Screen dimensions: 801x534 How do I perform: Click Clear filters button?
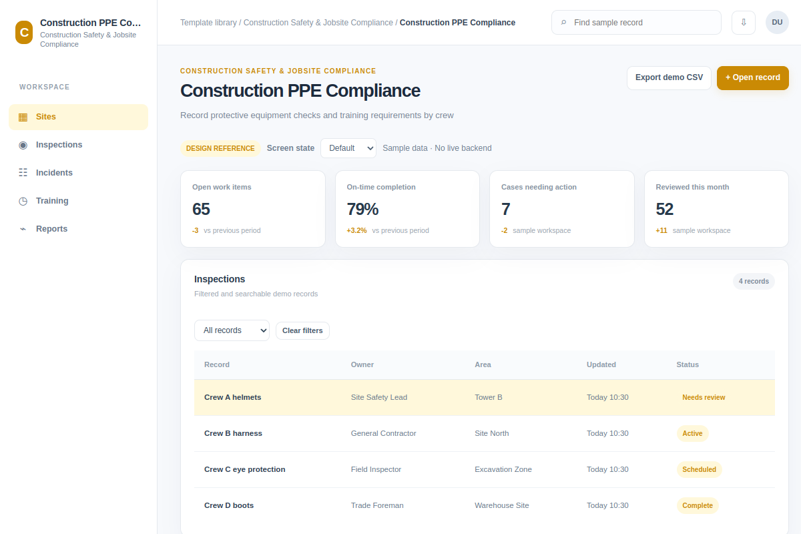tap(302, 330)
